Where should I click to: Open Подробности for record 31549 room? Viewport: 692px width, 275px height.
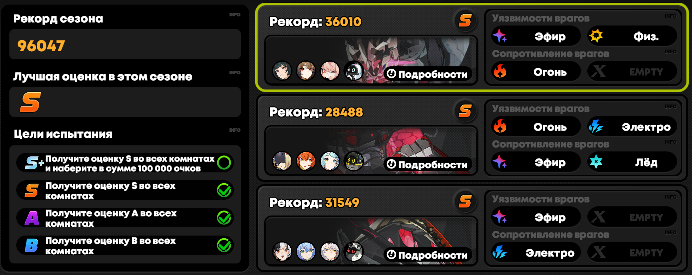click(x=428, y=255)
